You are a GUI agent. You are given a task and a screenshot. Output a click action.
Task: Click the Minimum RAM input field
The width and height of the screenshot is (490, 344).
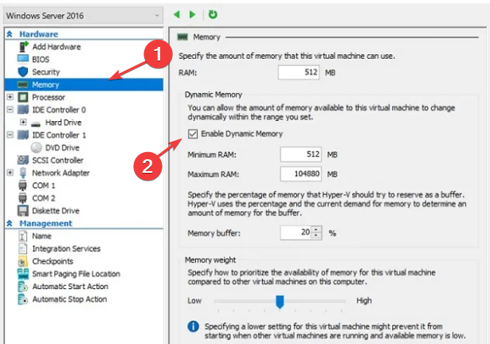click(300, 154)
